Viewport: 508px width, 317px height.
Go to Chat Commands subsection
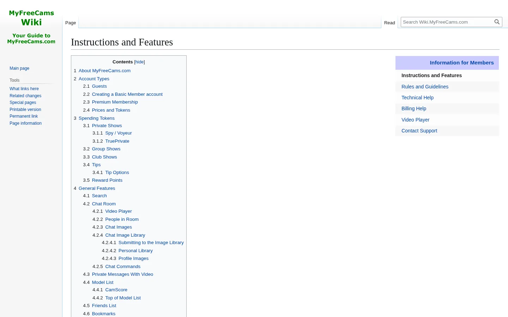coord(123,267)
